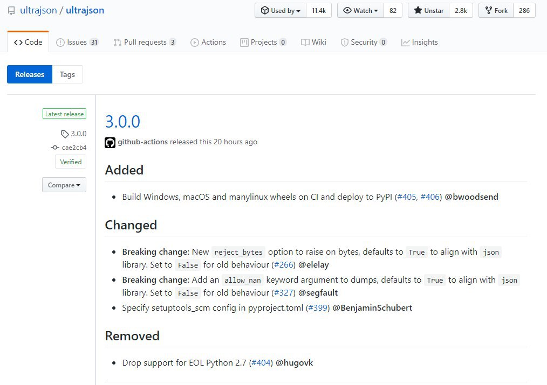Click the blue Releases button
Image resolution: width=547 pixels, height=385 pixels.
point(30,74)
